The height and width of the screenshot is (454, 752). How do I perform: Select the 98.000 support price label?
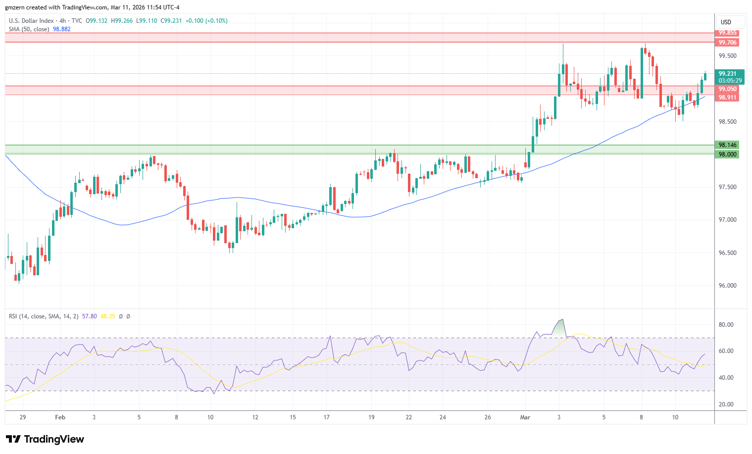point(728,154)
